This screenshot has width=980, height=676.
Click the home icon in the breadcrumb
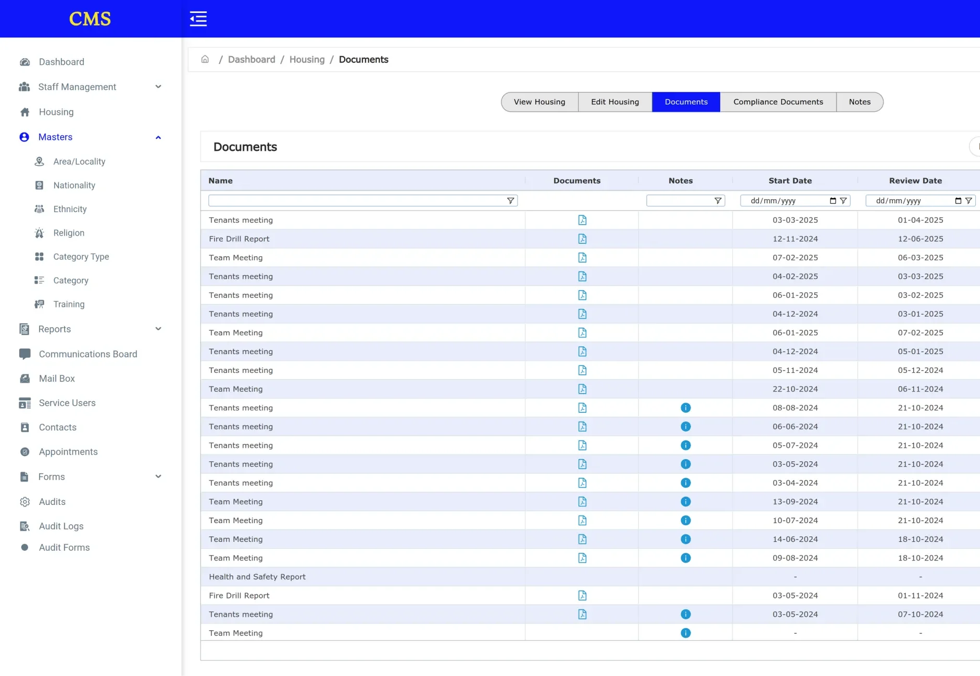click(x=205, y=59)
